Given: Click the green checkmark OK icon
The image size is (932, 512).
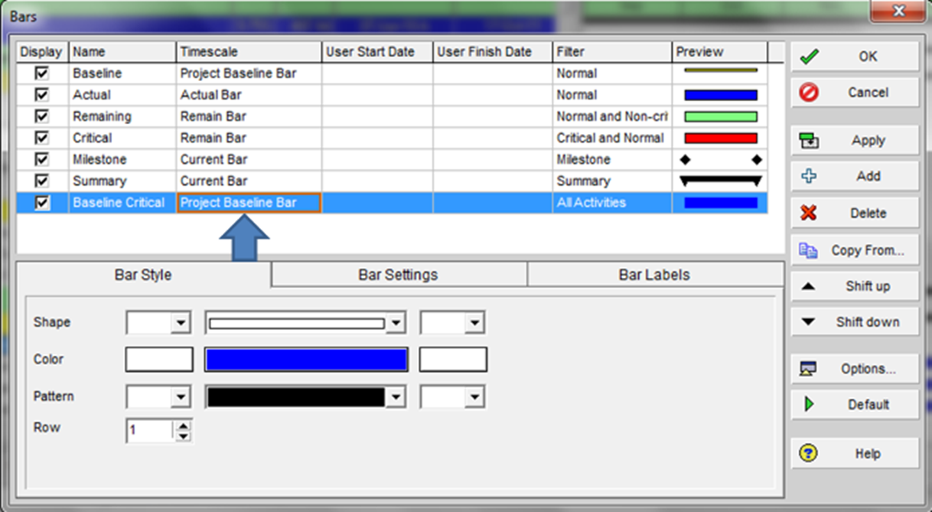Looking at the screenshot, I should pos(809,57).
